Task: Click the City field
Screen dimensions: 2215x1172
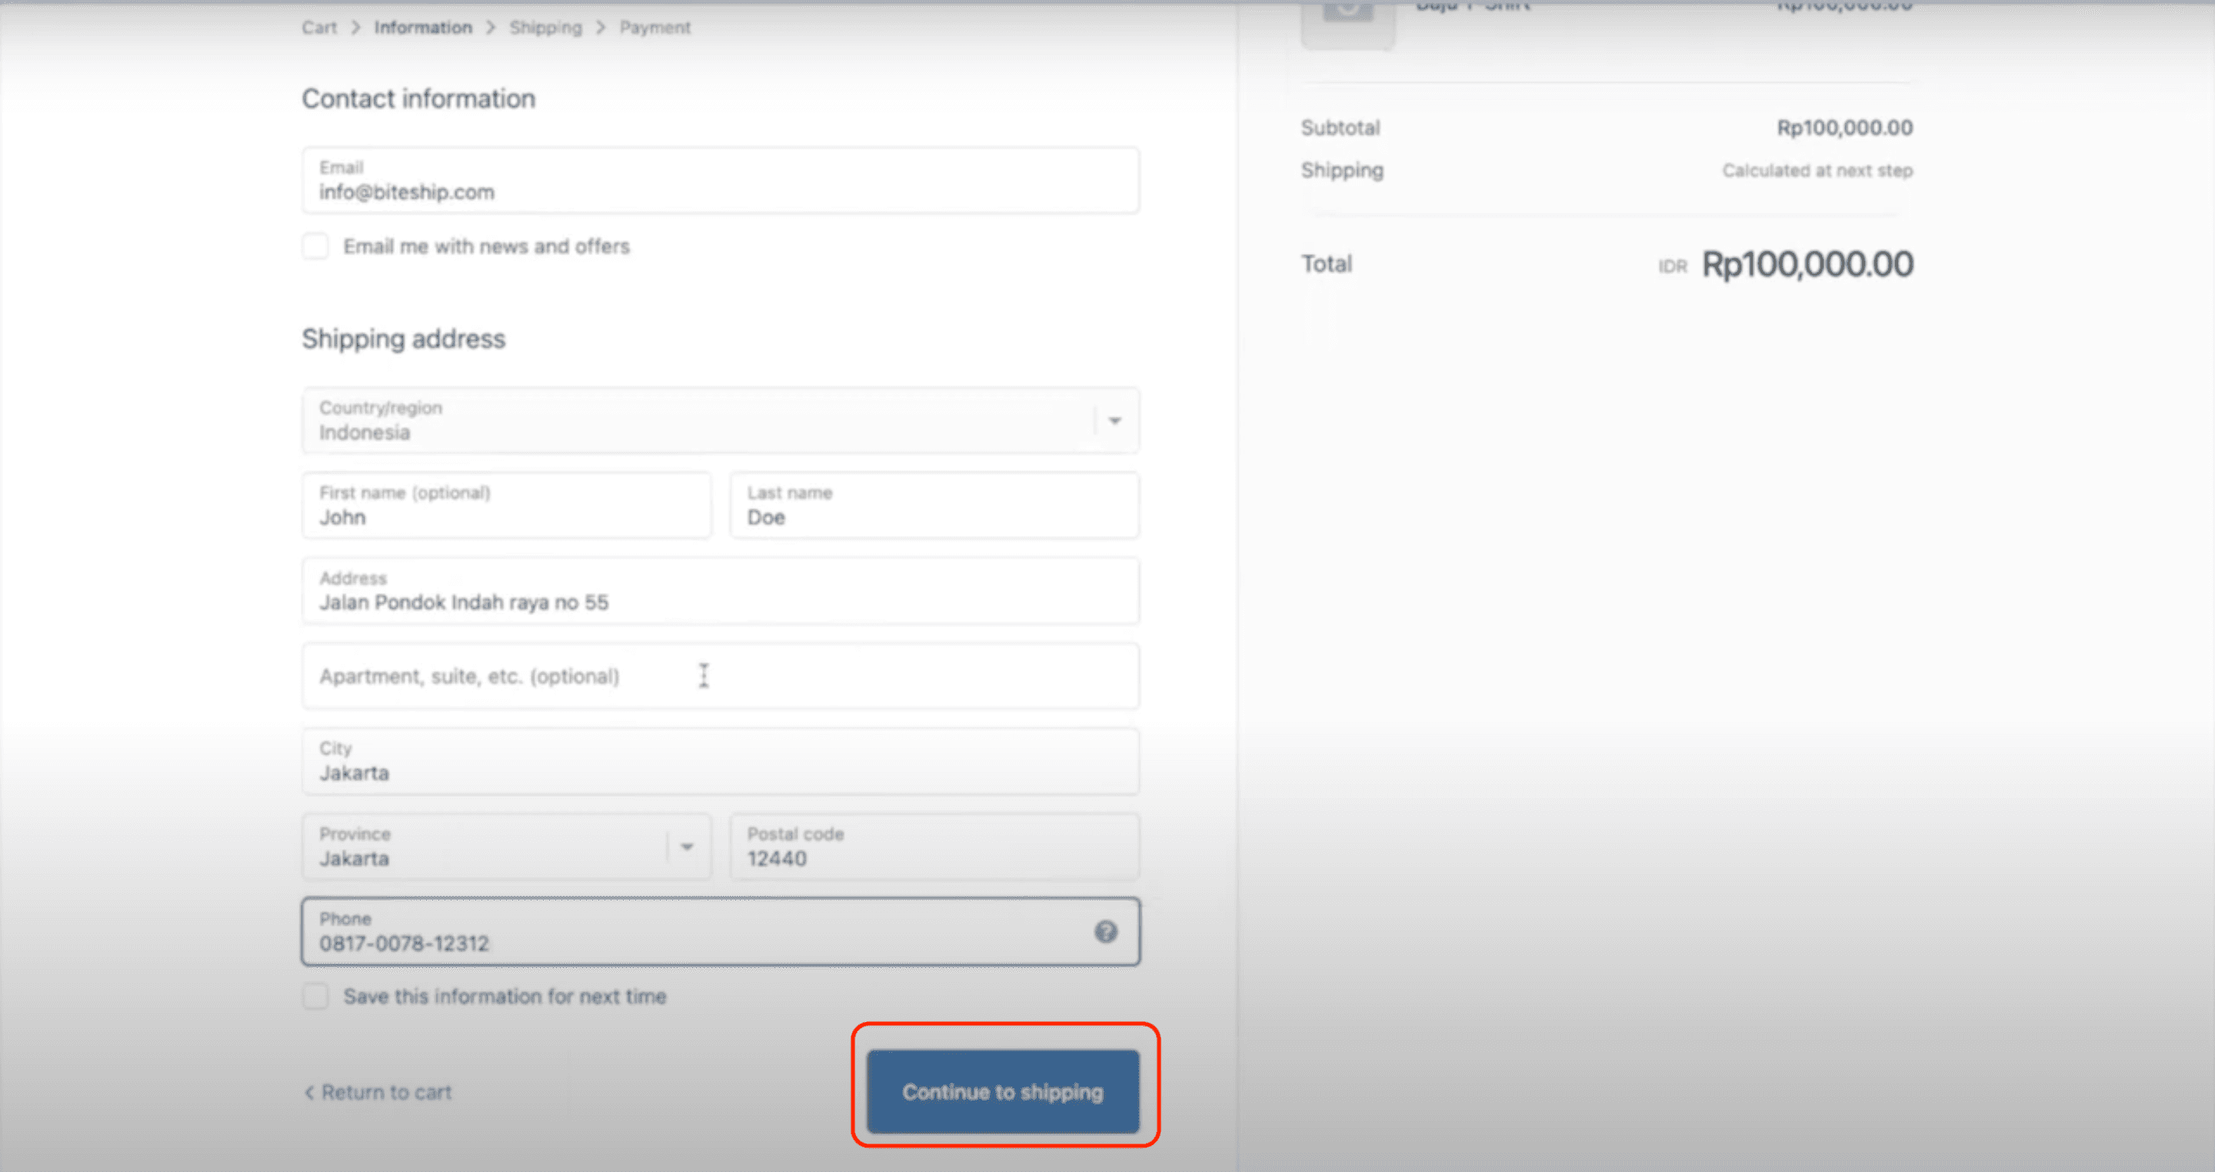Action: click(x=721, y=761)
